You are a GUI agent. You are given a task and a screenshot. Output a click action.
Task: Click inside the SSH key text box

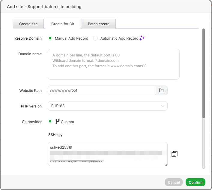tap(107, 154)
